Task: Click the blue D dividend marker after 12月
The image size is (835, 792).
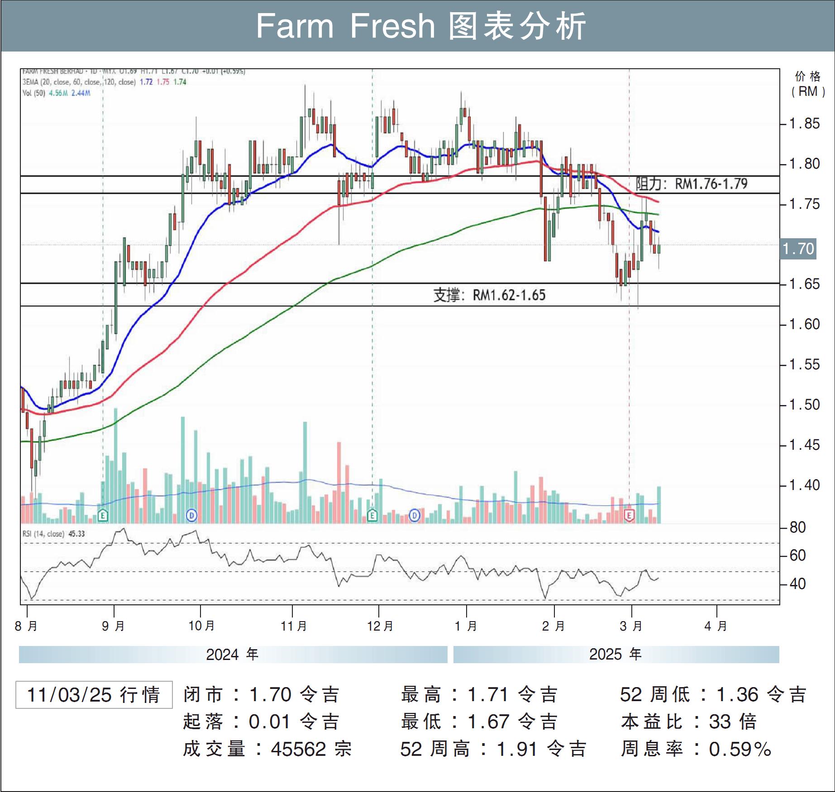Action: 415,515
